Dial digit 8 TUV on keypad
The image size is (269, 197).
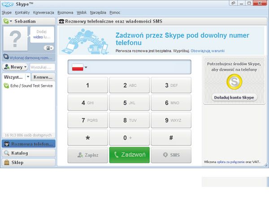[130, 120]
